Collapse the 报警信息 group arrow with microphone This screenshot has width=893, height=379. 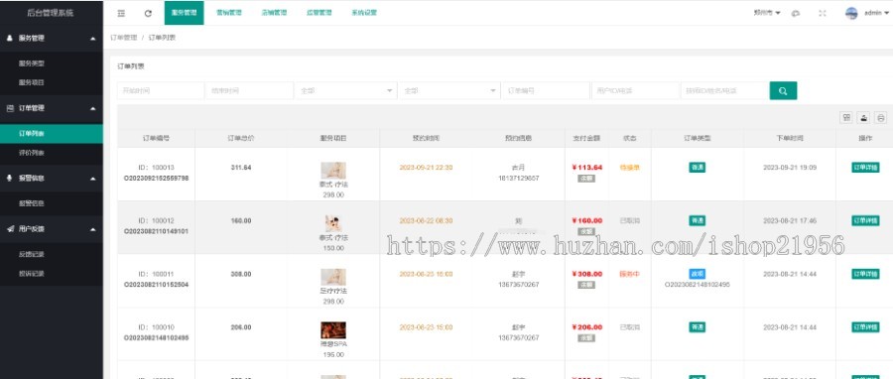pos(93,179)
